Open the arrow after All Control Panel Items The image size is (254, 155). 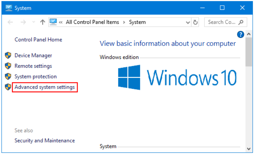click(x=124, y=22)
